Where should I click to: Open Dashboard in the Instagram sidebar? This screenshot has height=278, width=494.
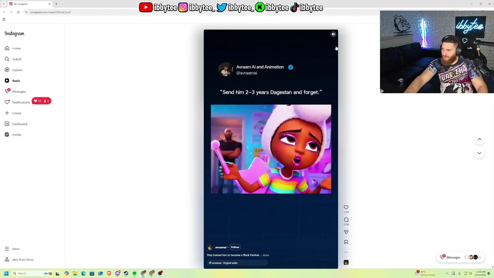coord(16,124)
